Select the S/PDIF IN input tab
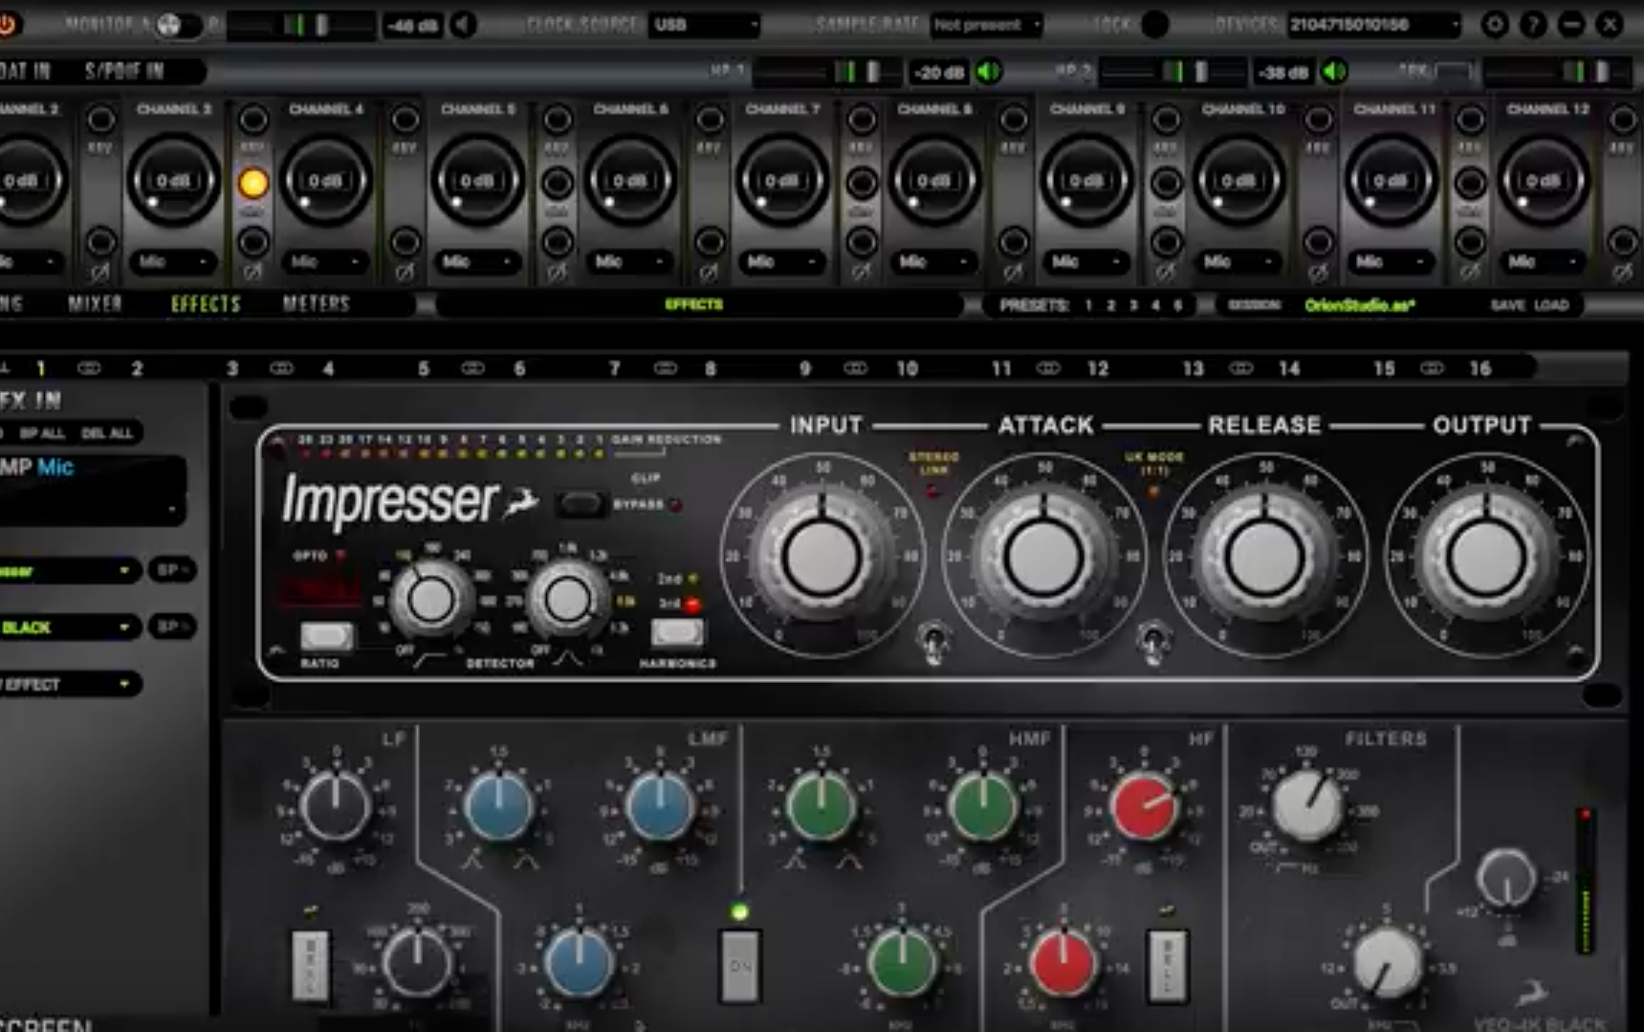The width and height of the screenshot is (1644, 1032). [124, 71]
